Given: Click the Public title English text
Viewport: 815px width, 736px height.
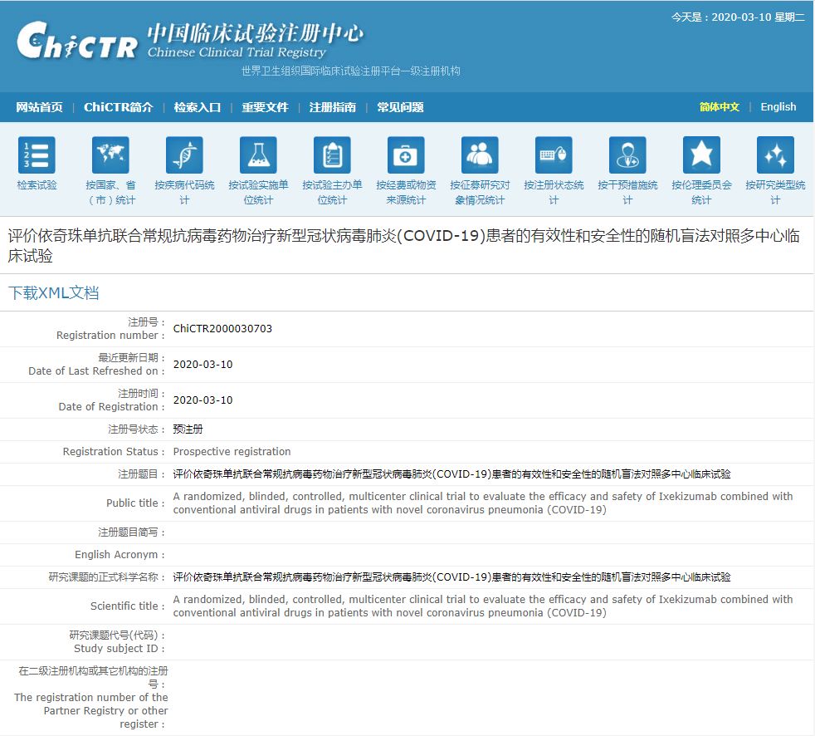Looking at the screenshot, I should coord(483,503).
